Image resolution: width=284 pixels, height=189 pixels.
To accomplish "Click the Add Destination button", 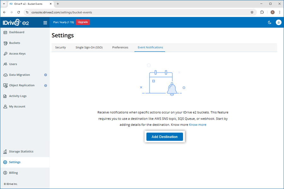I will pos(164,137).
